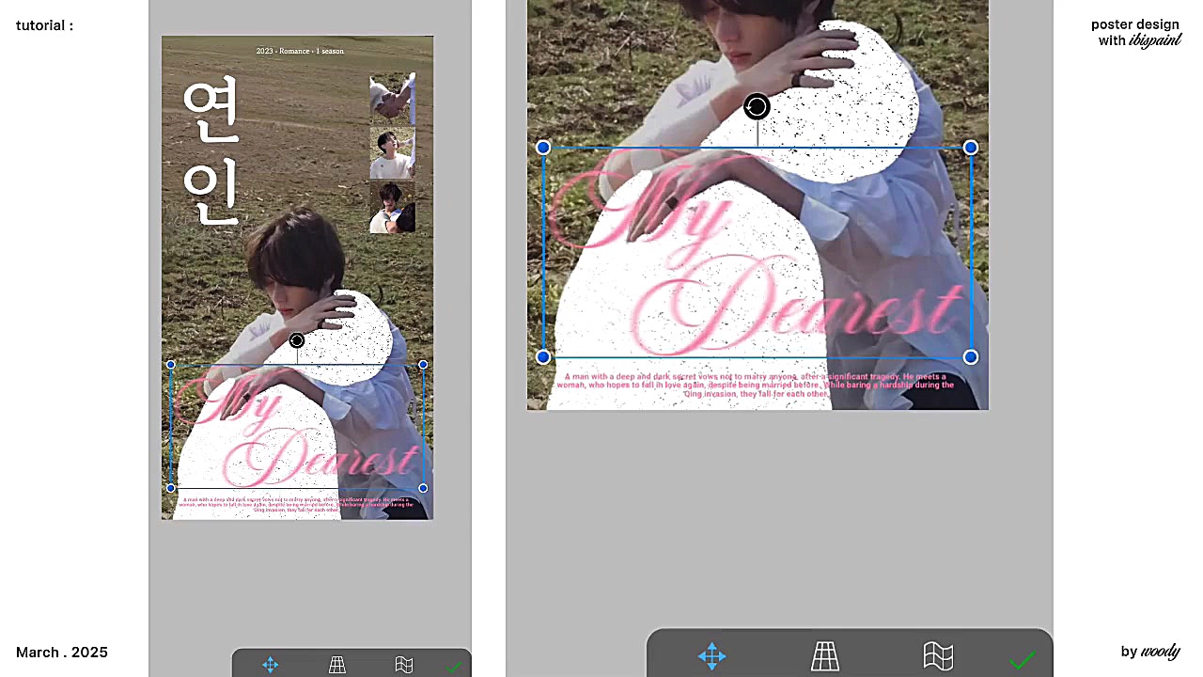Click the top small photo thumbnail on the poster
The height and width of the screenshot is (677, 1203).
click(392, 99)
